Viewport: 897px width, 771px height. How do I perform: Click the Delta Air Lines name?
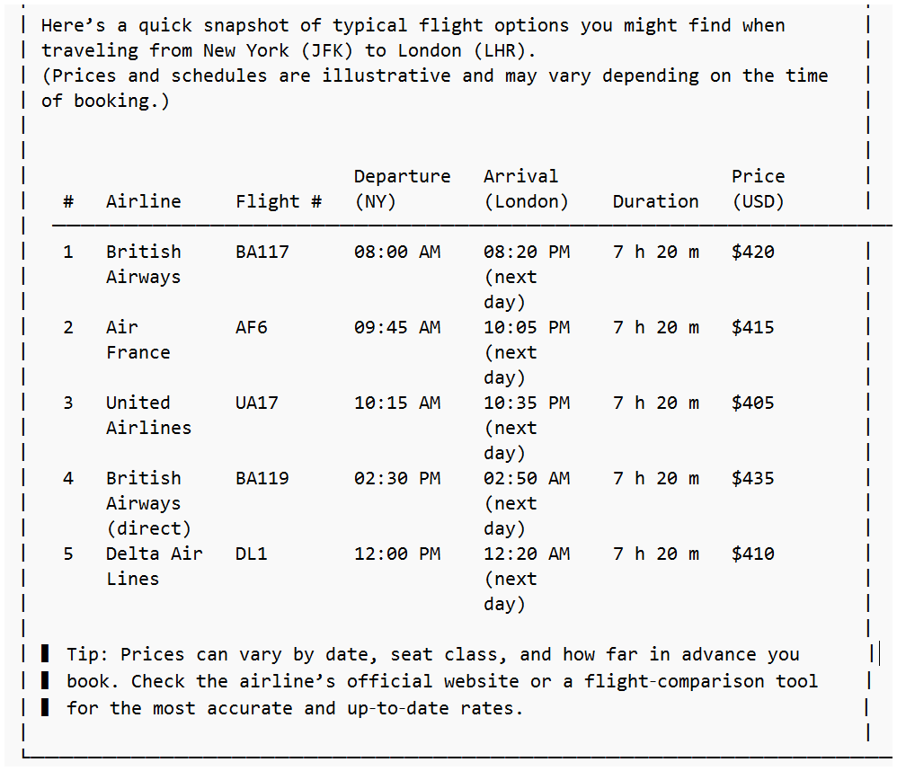click(x=155, y=565)
